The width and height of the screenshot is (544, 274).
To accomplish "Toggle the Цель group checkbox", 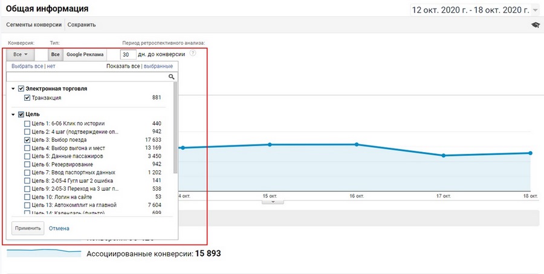I will tap(21, 114).
